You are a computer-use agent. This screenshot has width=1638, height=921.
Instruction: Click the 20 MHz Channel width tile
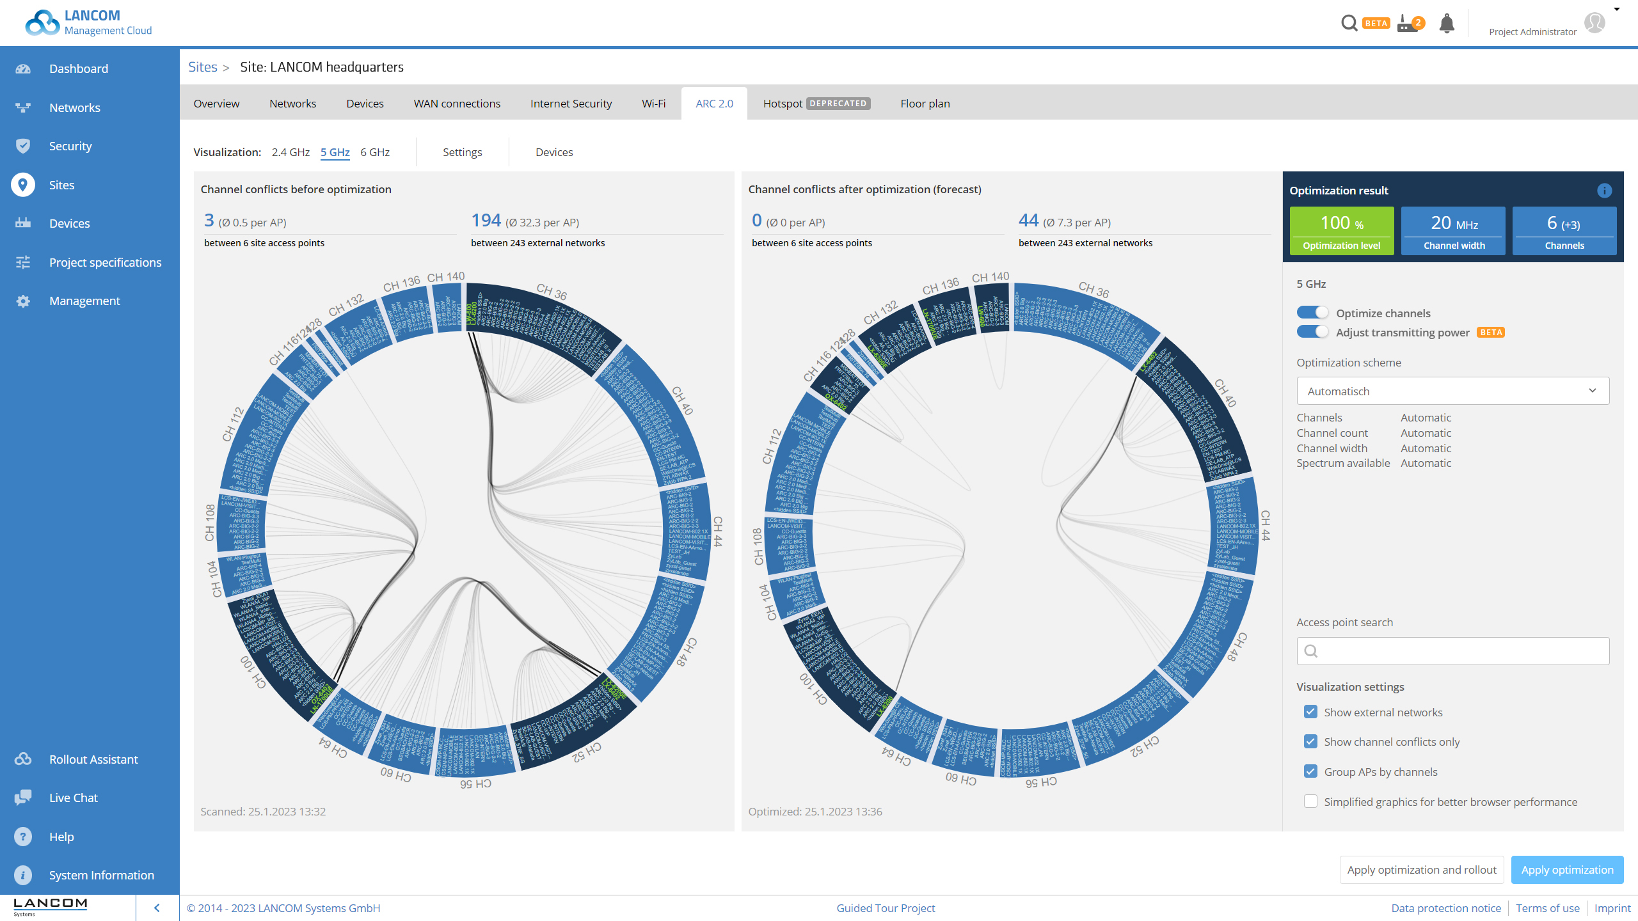pos(1454,231)
